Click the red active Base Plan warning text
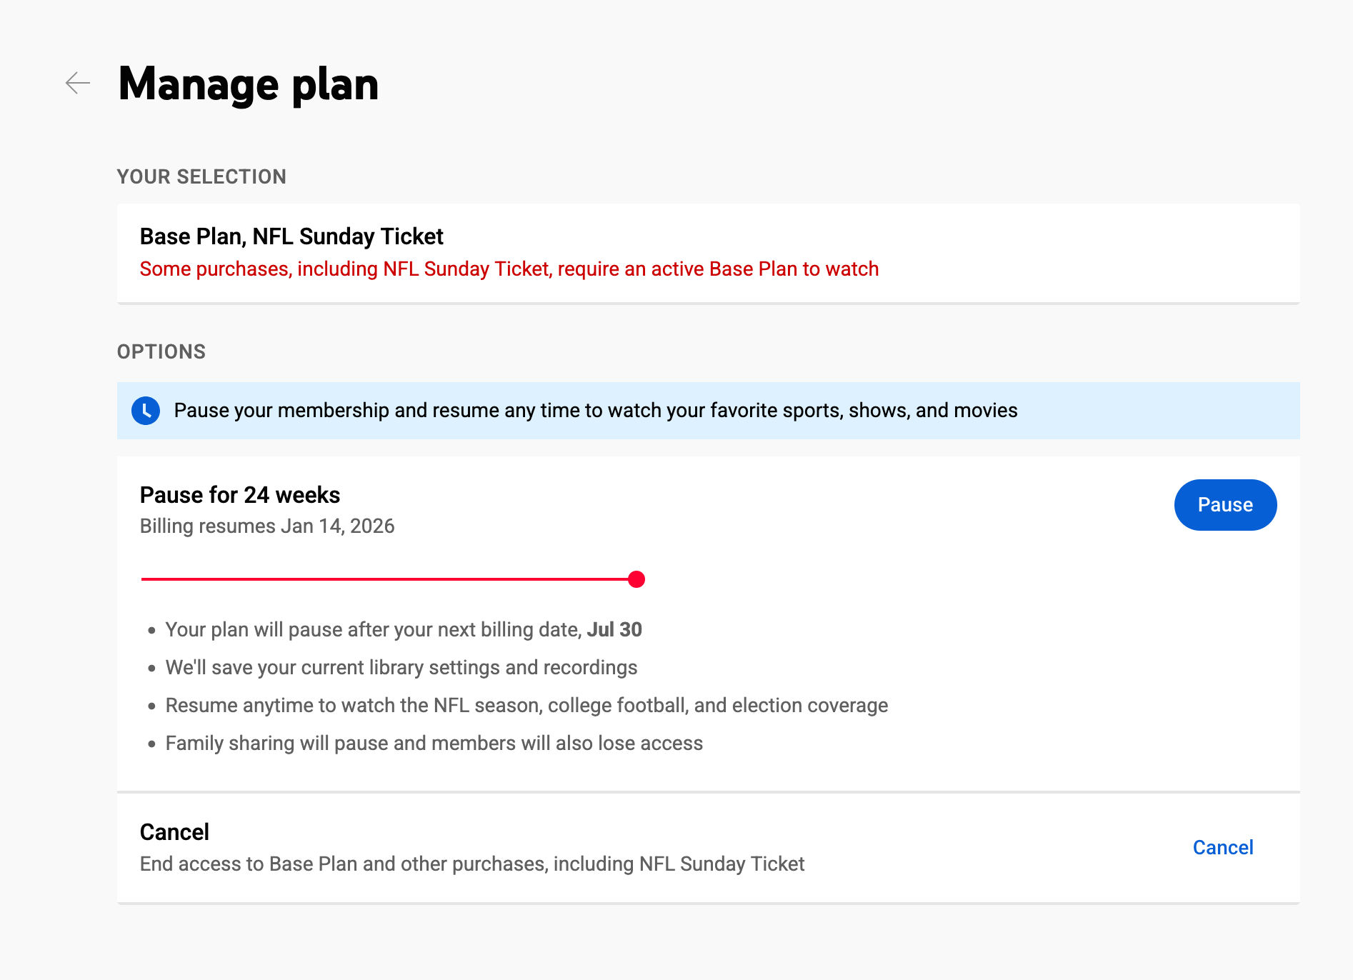The height and width of the screenshot is (980, 1353). coord(509,269)
